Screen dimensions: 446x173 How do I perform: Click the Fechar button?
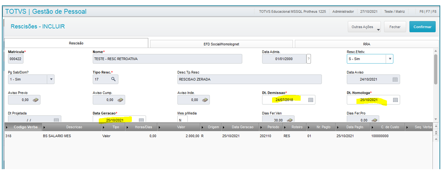(395, 27)
